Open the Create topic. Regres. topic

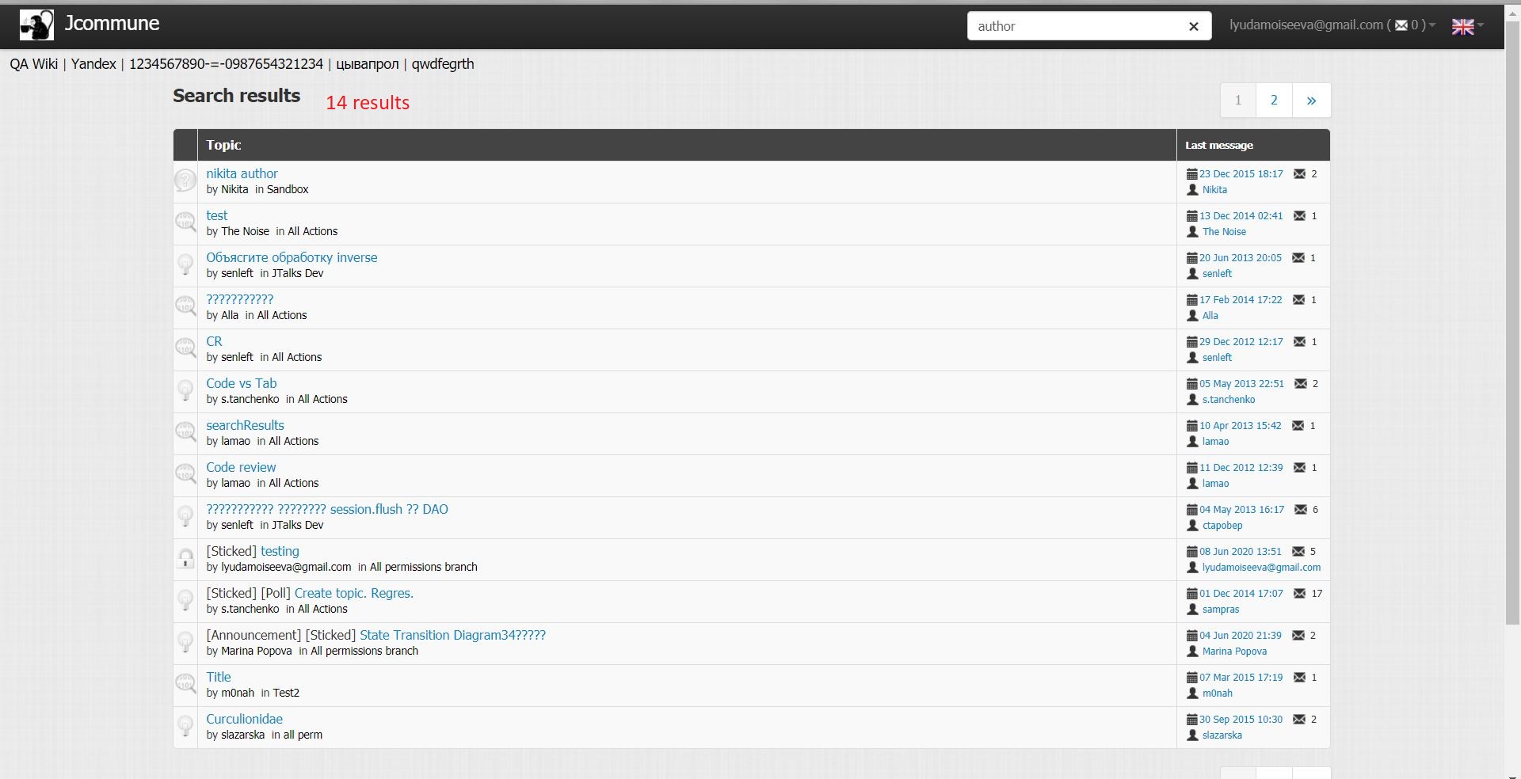click(x=353, y=593)
